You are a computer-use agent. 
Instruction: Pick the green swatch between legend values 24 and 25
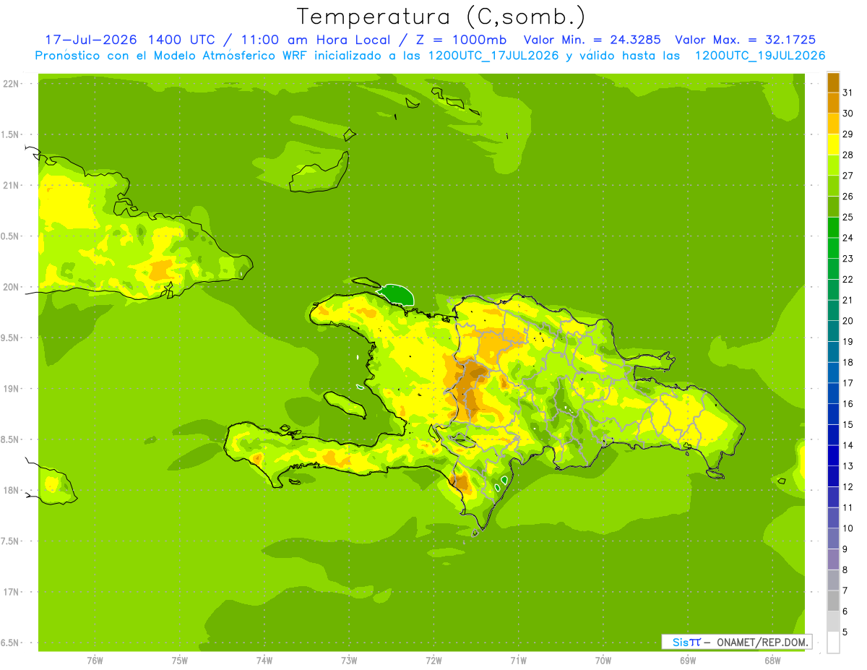pos(833,228)
